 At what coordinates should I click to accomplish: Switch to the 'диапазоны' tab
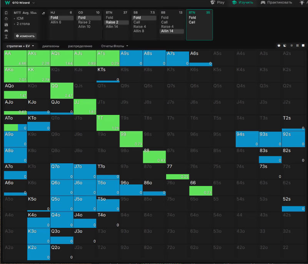pos(50,46)
